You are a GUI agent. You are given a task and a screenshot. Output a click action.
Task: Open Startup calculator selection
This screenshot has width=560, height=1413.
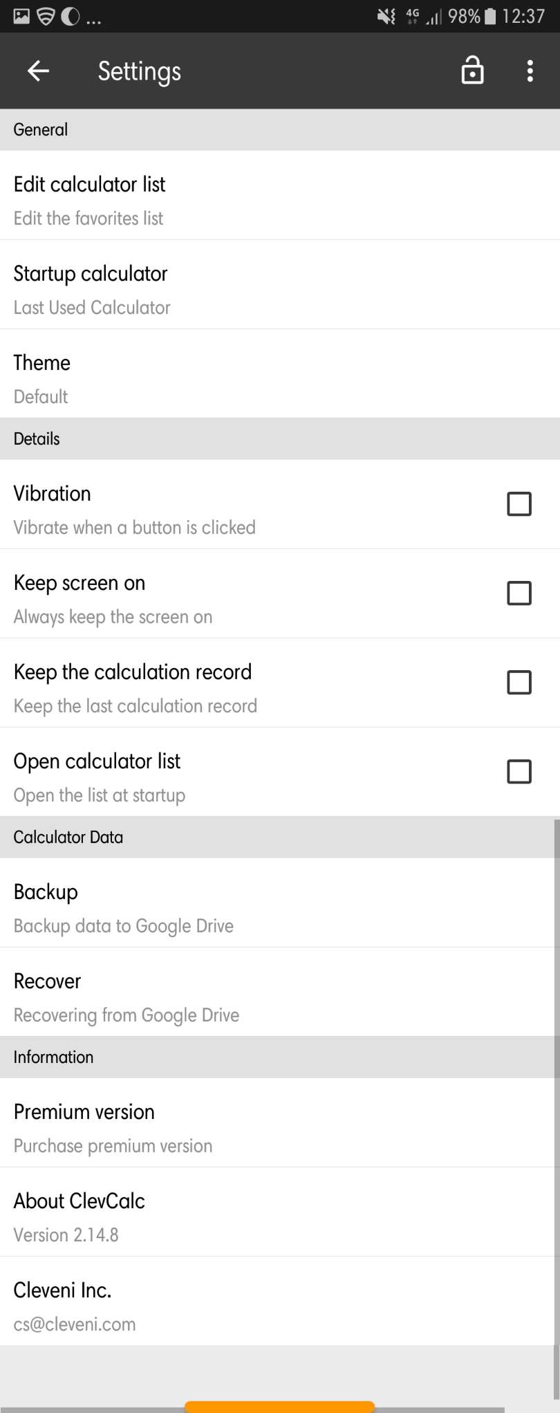(x=280, y=285)
